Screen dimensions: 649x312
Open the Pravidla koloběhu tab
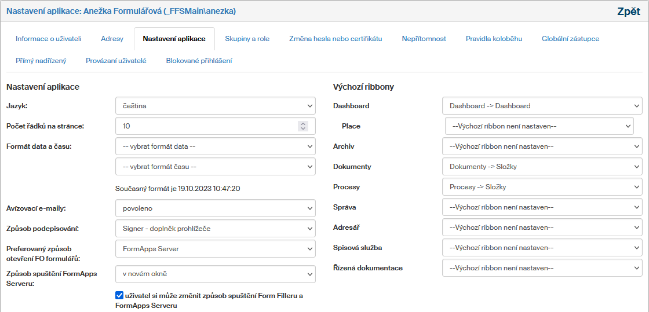pyautogui.click(x=494, y=39)
